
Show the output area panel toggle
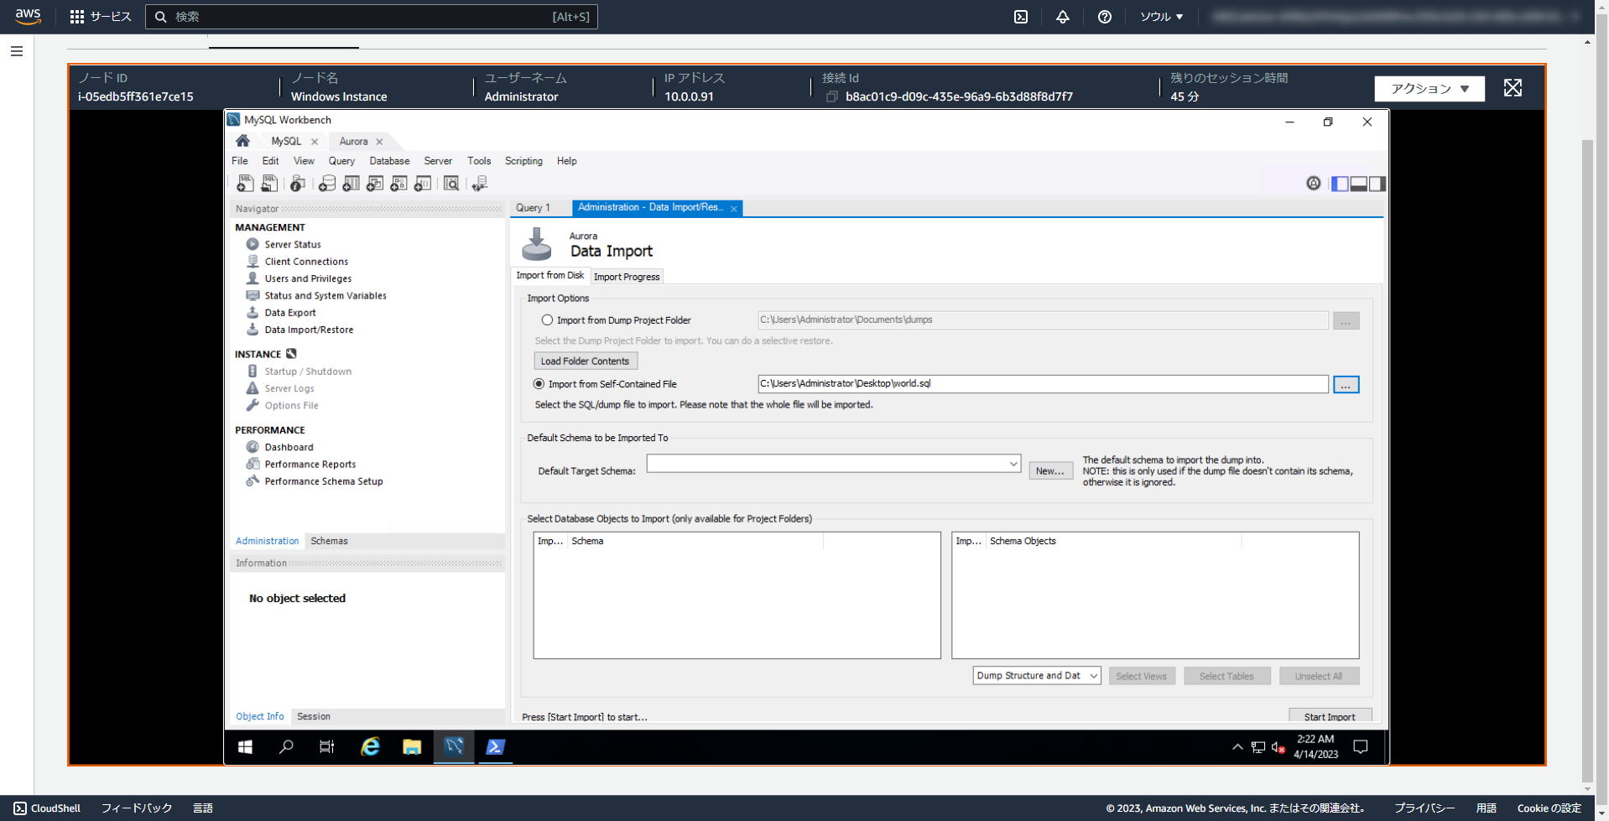1359,183
